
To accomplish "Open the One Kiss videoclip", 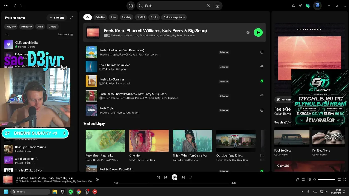I will [x=149, y=146].
